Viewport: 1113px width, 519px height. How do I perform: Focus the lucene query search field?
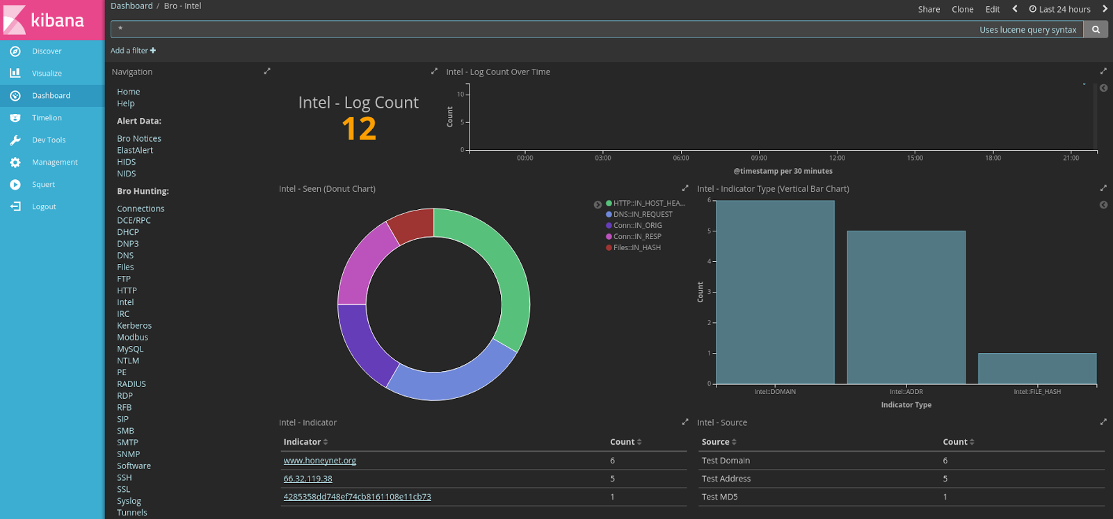point(543,29)
